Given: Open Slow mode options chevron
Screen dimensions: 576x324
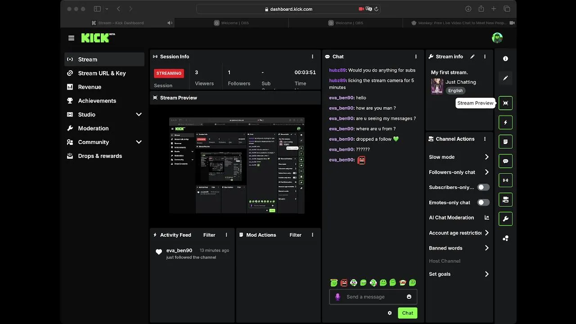Looking at the screenshot, I should coord(486,157).
